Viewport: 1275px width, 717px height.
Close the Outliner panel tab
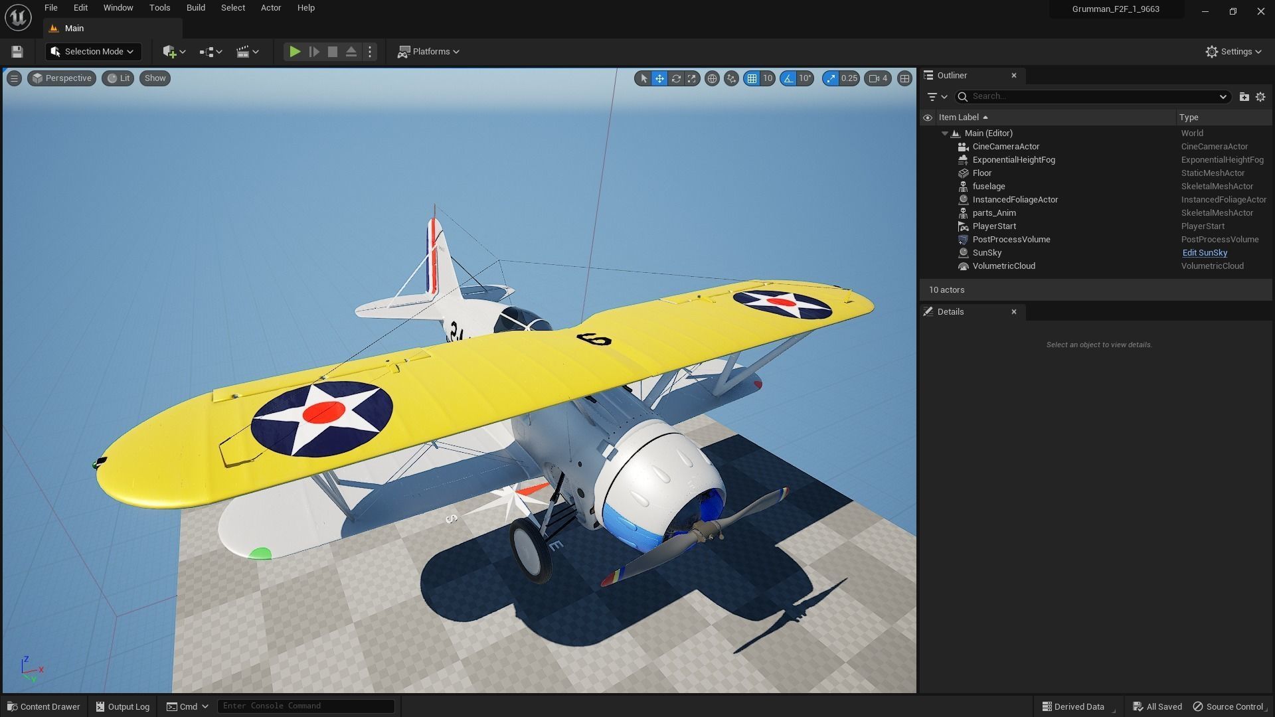pos(1014,76)
